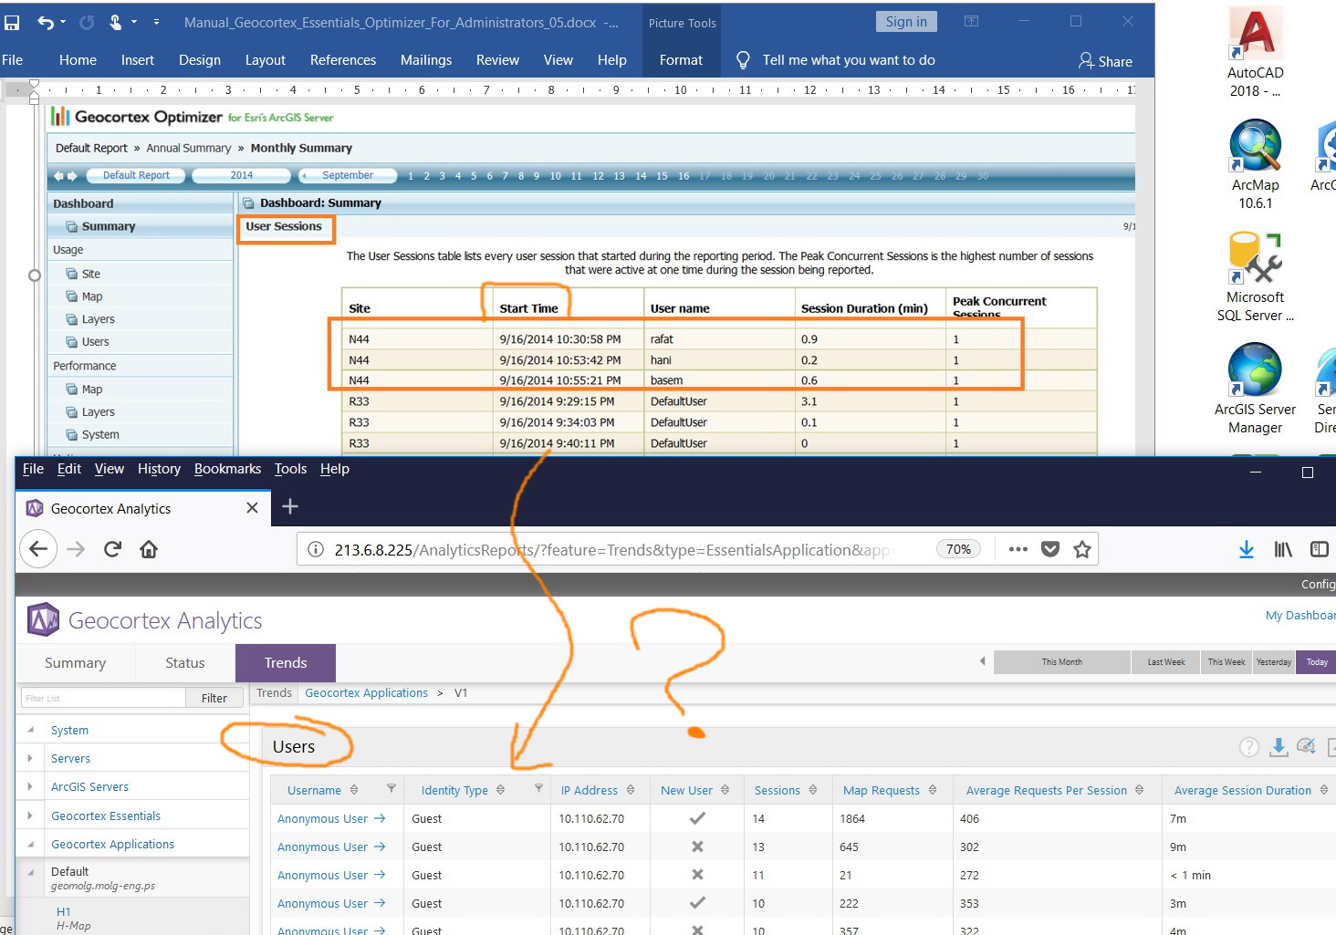Click the Share button in Word
1336x935 pixels.
coord(1105,61)
